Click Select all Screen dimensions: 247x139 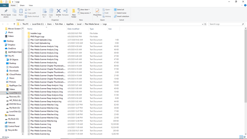click(119, 10)
